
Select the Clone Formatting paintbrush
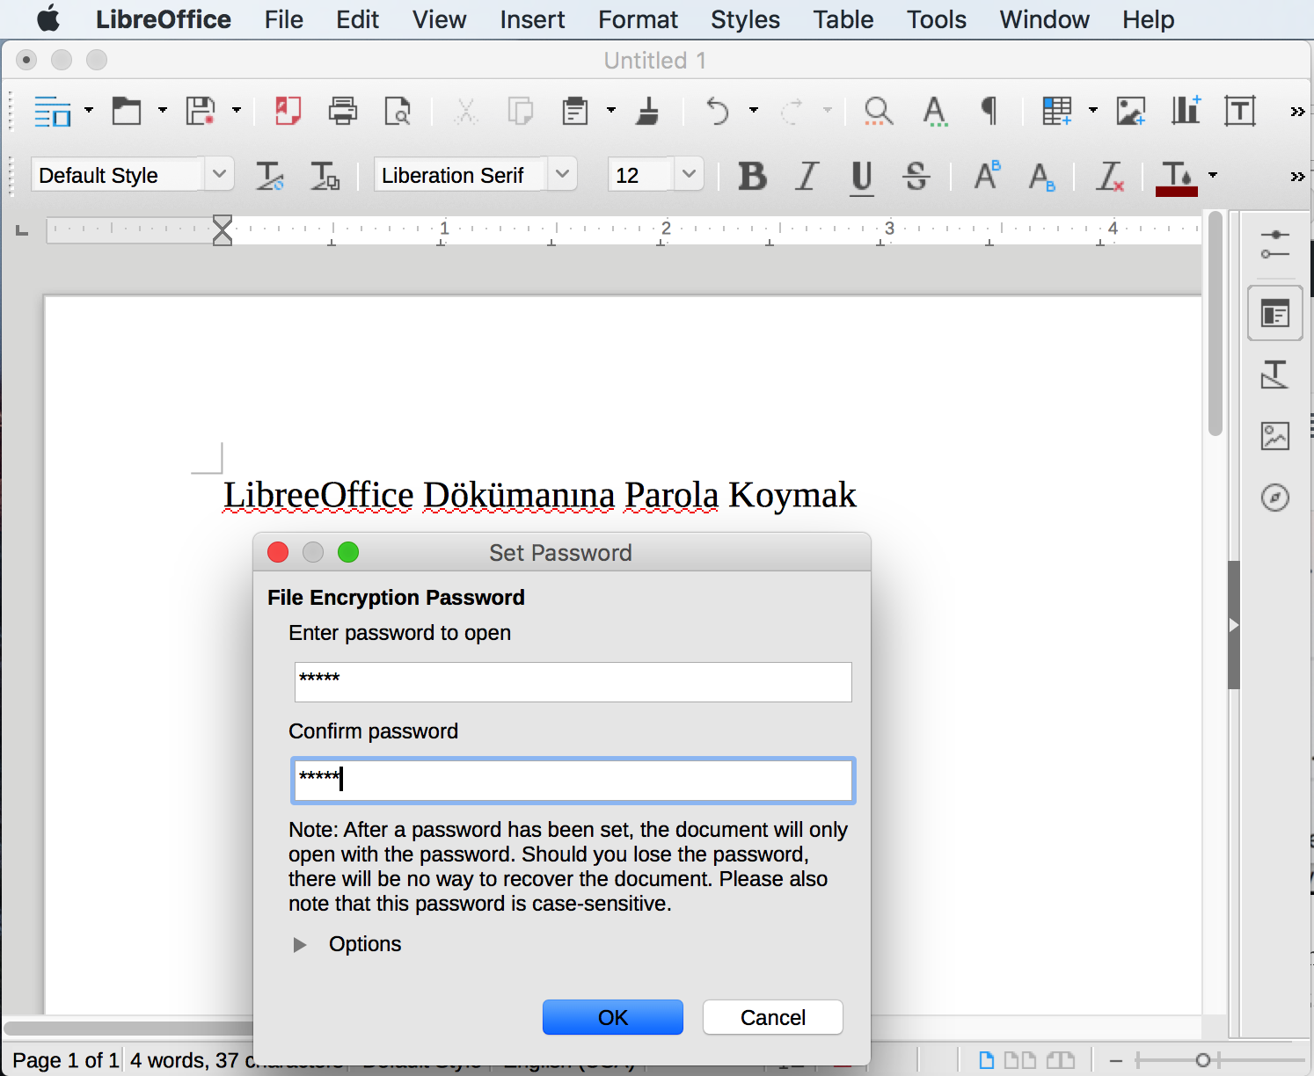pos(648,111)
